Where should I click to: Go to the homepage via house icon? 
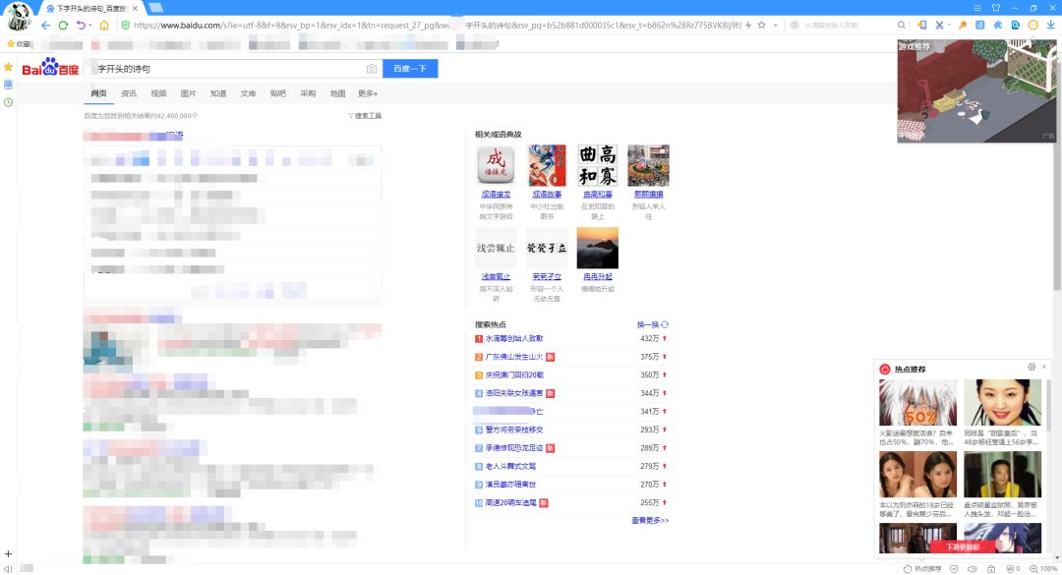point(104,25)
